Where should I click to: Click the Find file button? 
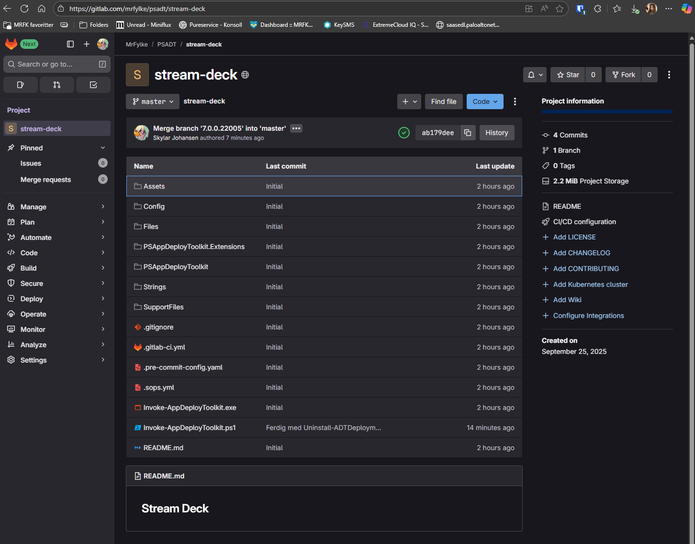[x=444, y=102]
